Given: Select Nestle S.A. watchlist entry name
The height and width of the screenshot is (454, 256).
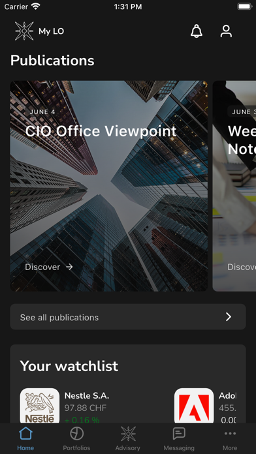Looking at the screenshot, I should point(87,395).
